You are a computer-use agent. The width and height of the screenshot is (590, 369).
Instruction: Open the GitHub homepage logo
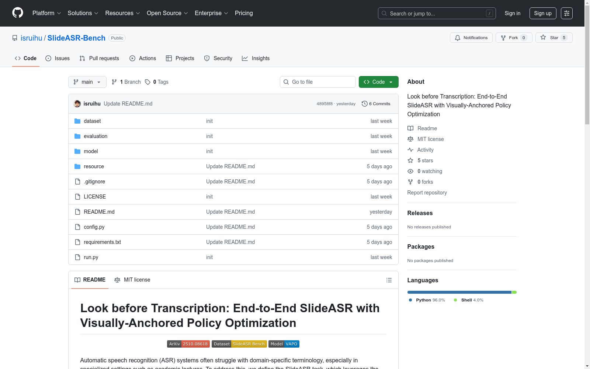click(x=18, y=13)
